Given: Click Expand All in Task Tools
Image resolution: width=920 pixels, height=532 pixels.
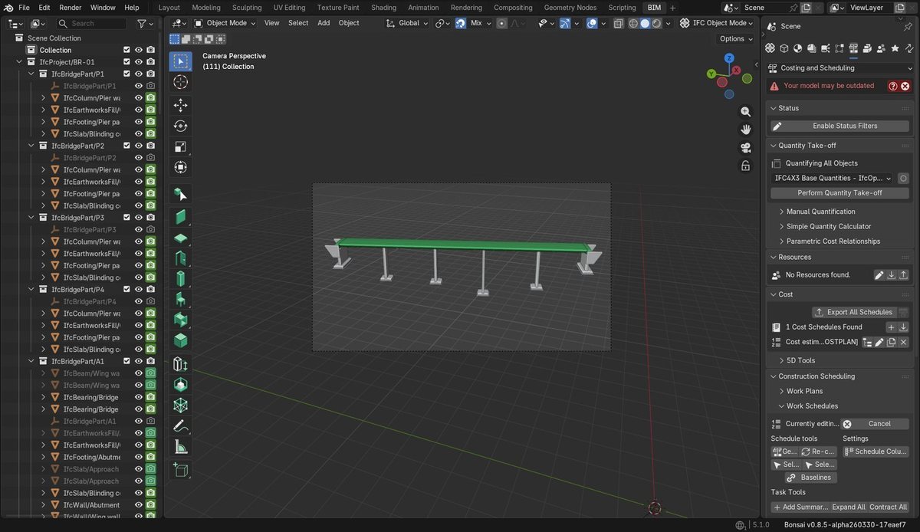Looking at the screenshot, I should (849, 507).
